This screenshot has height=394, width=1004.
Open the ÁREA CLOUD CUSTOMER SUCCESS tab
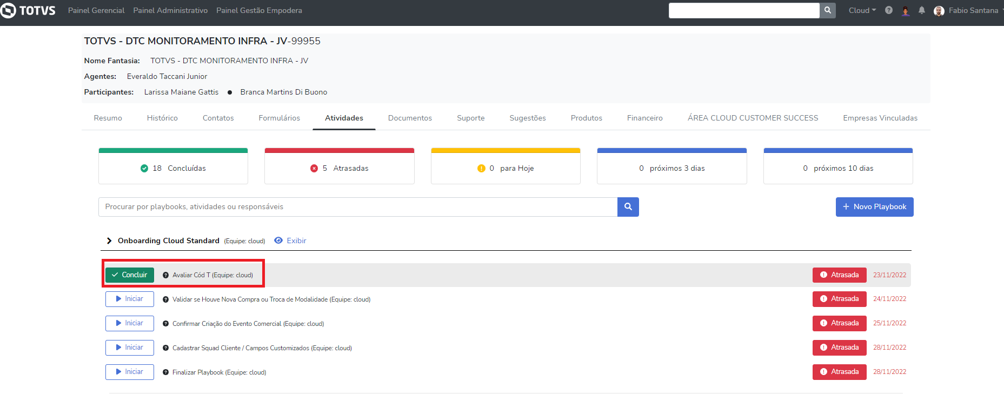[753, 118]
